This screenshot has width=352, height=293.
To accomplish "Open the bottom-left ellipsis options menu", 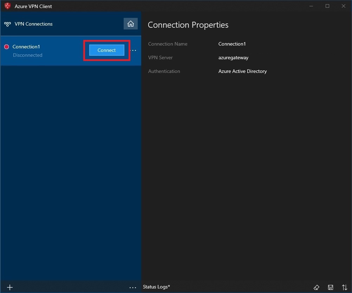I will [133, 287].
